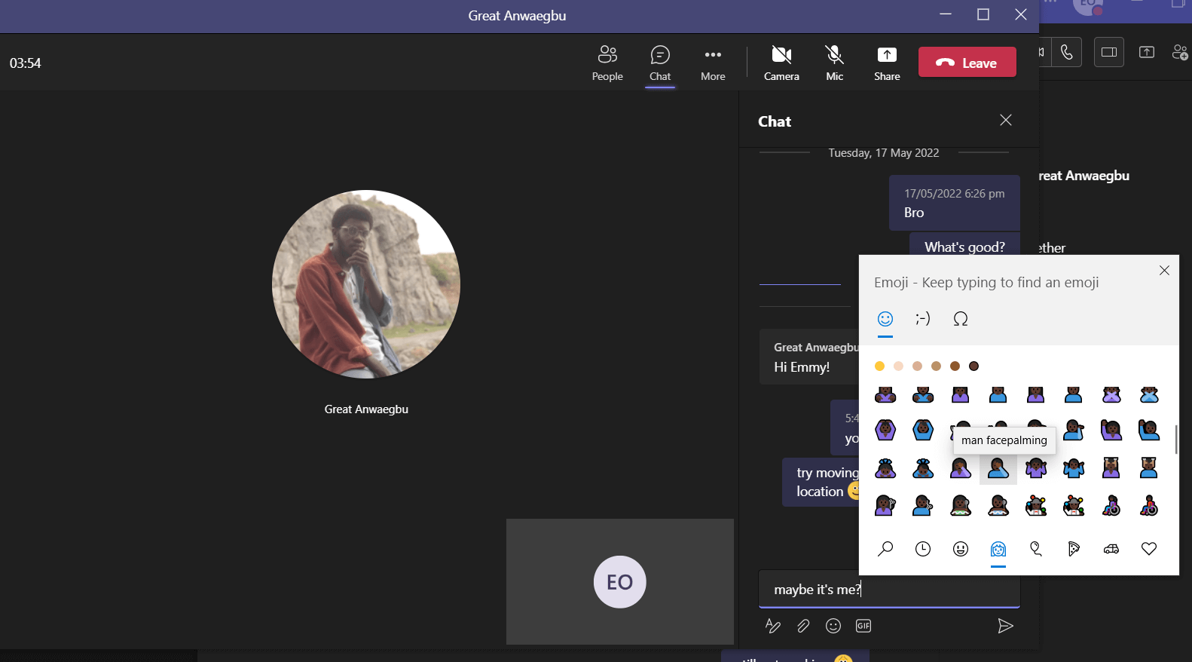Open the smiley faces emoji category
Screen dimensions: 1192x662
click(961, 549)
